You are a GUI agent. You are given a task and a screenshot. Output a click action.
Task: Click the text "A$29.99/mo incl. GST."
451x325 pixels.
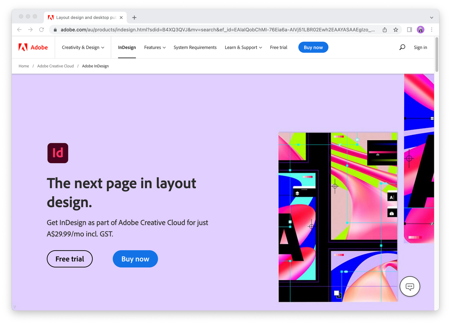80,234
